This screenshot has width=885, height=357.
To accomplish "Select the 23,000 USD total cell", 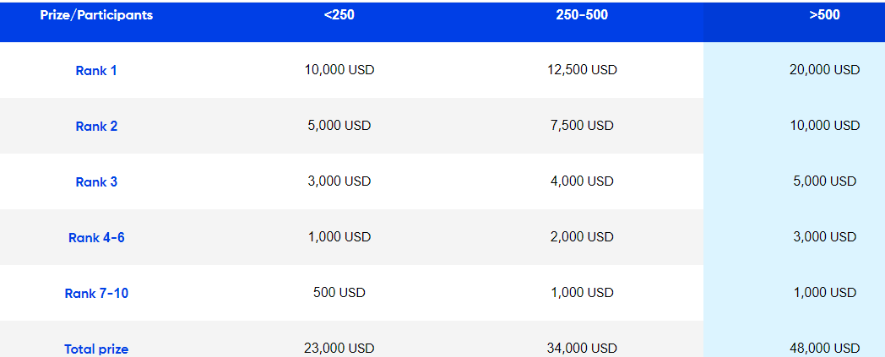I will (x=339, y=349).
